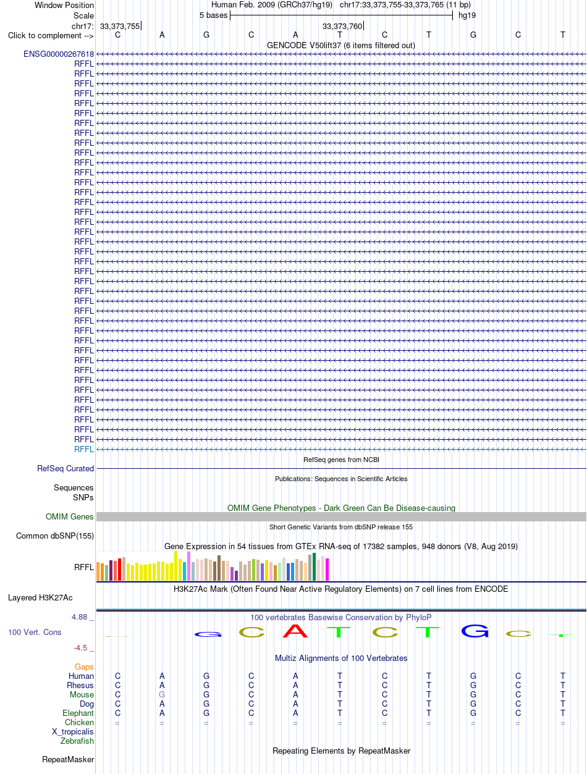This screenshot has width=587, height=774.
Task: Click the Mouse alignment row label
Action: tap(82, 695)
